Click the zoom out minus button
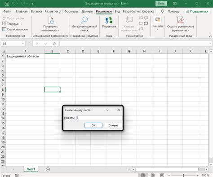 tap(169, 175)
